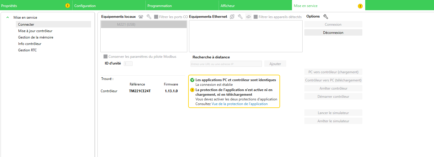Viewport: 434px width, 157px height.
Task: Open the Options wrench settings icon
Action: point(326,17)
